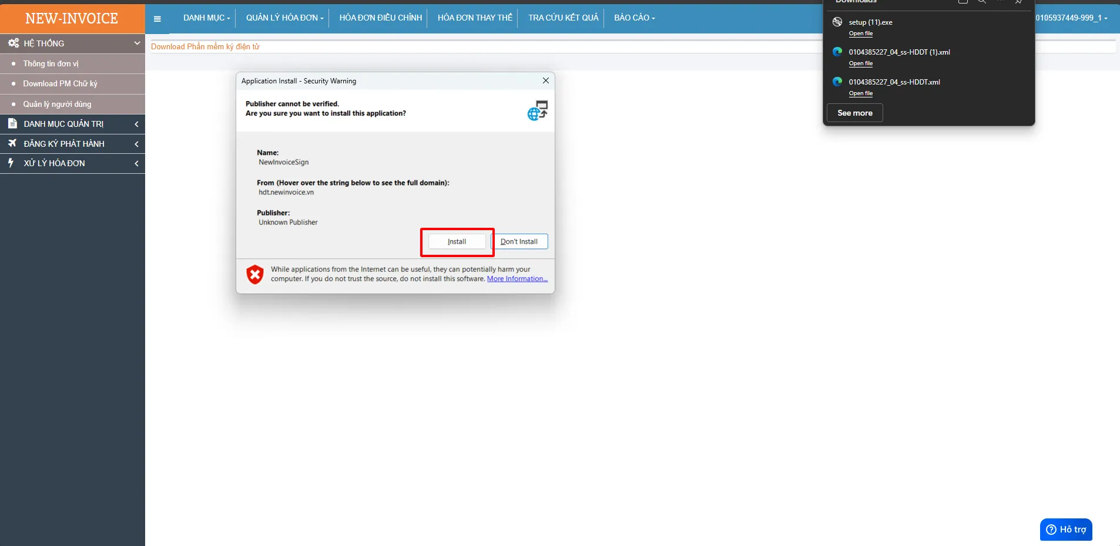Open the BÁO CÁO dropdown menu
Image resolution: width=1120 pixels, height=546 pixels.
pyautogui.click(x=634, y=18)
